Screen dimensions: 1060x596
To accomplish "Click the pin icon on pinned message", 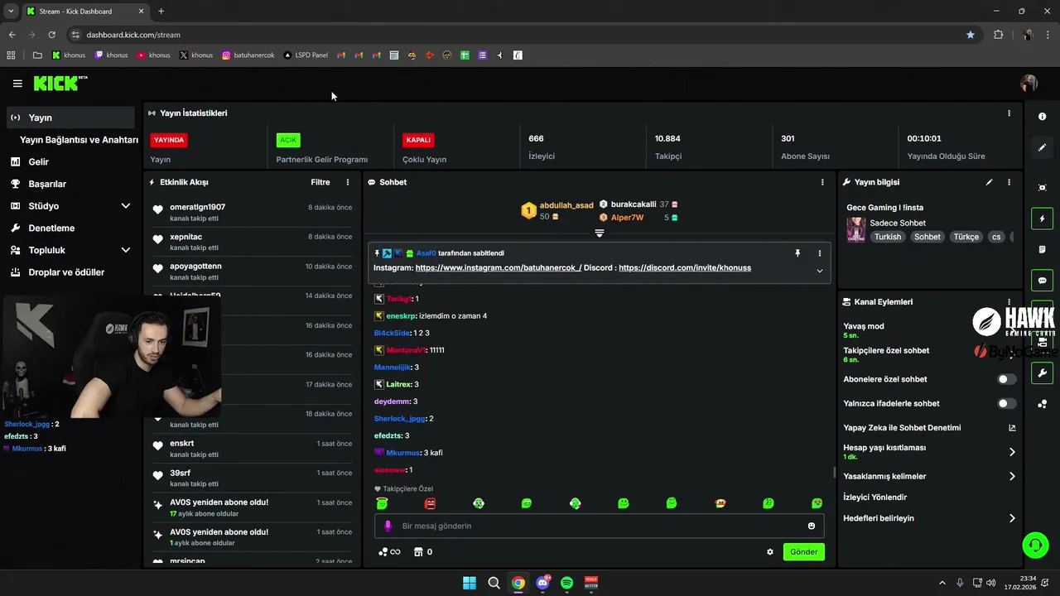I will pos(797,253).
